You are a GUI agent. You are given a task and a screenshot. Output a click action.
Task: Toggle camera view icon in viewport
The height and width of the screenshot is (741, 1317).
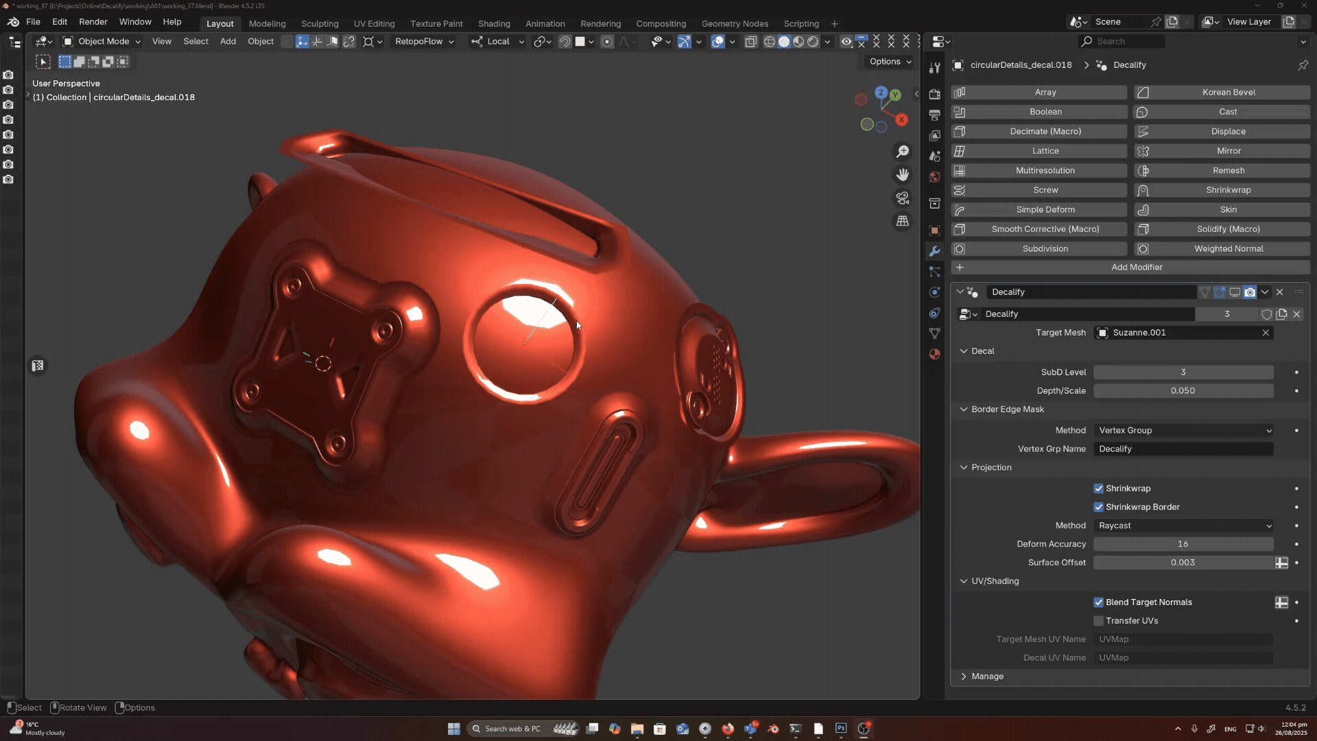903,198
